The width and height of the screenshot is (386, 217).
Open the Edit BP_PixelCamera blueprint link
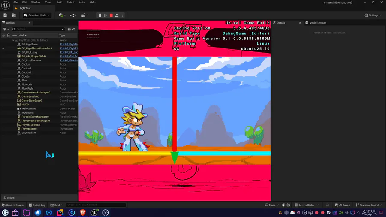(x=69, y=60)
